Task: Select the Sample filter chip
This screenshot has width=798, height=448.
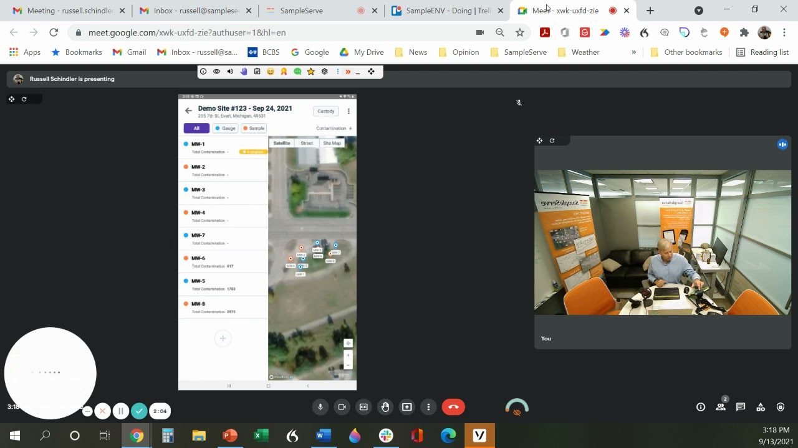Action: point(254,128)
